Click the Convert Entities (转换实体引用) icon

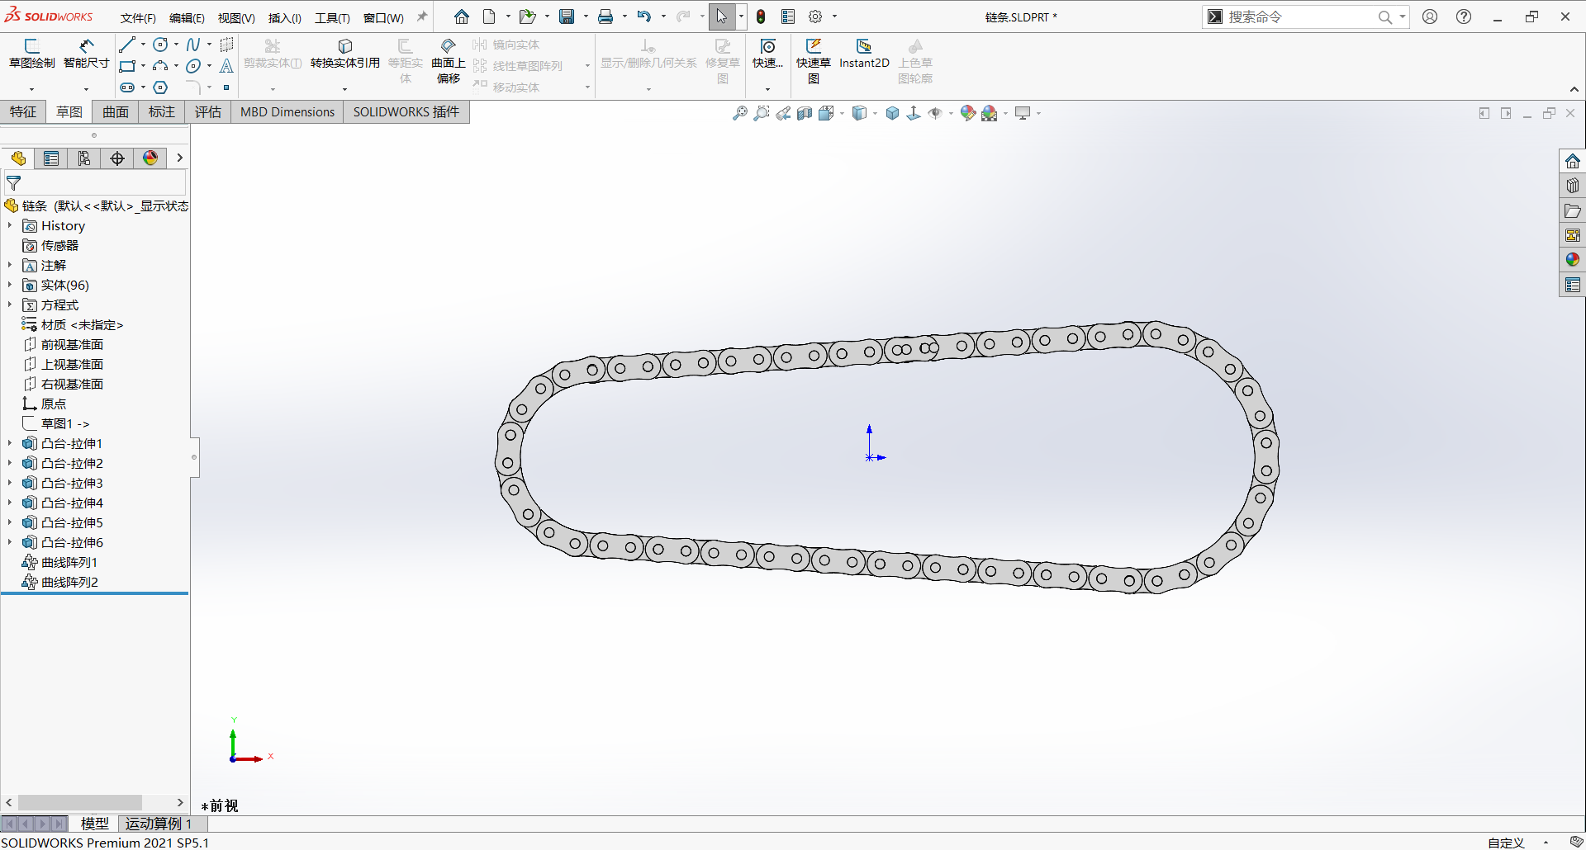tap(345, 54)
